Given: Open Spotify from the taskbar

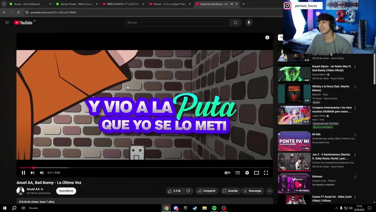Looking at the screenshot, I should click(x=214, y=208).
